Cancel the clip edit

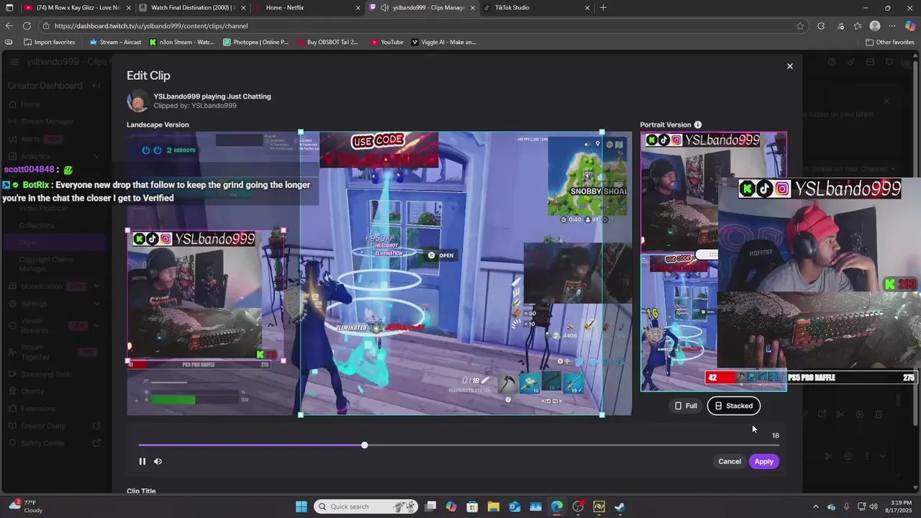coord(730,461)
